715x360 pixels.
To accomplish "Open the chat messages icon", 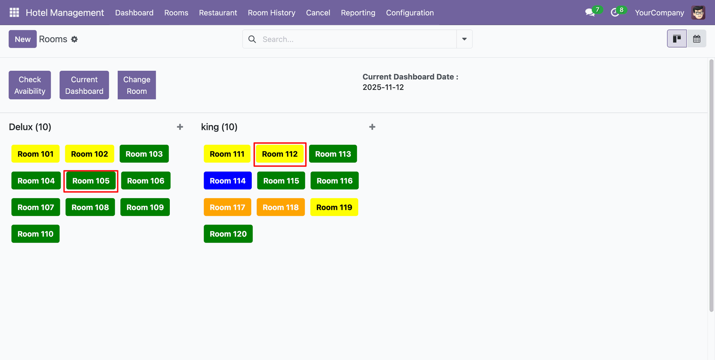I will (x=590, y=13).
